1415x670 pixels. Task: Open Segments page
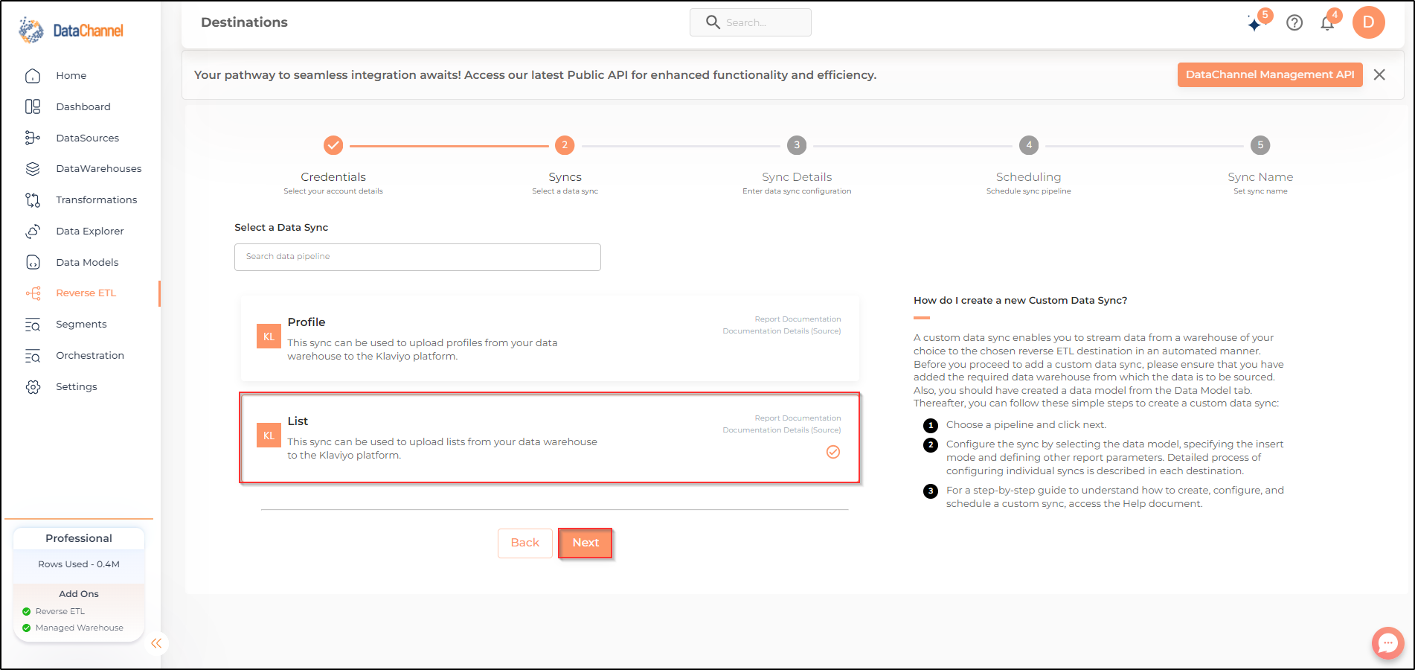point(81,324)
